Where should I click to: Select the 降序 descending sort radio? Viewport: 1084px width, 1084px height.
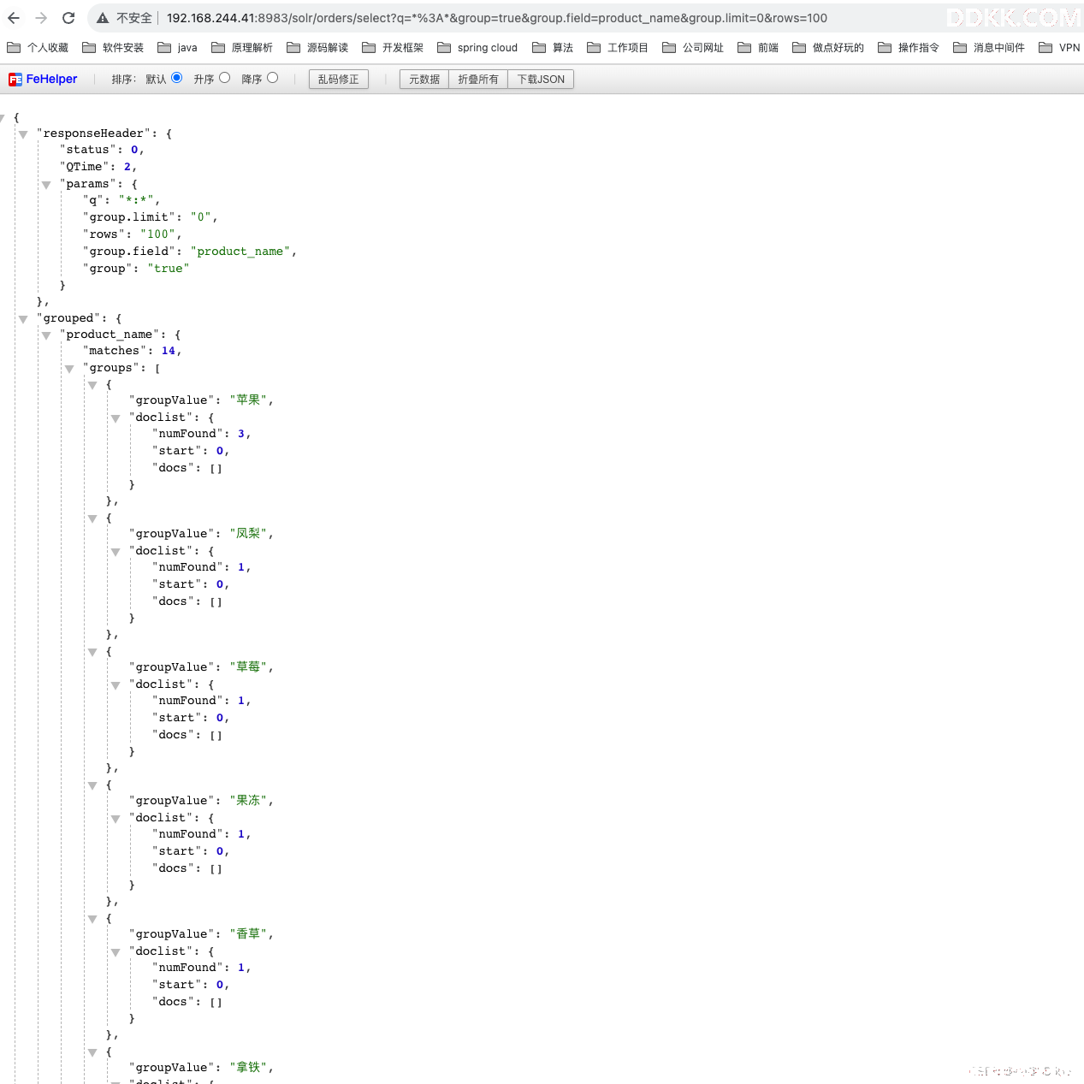tap(273, 78)
